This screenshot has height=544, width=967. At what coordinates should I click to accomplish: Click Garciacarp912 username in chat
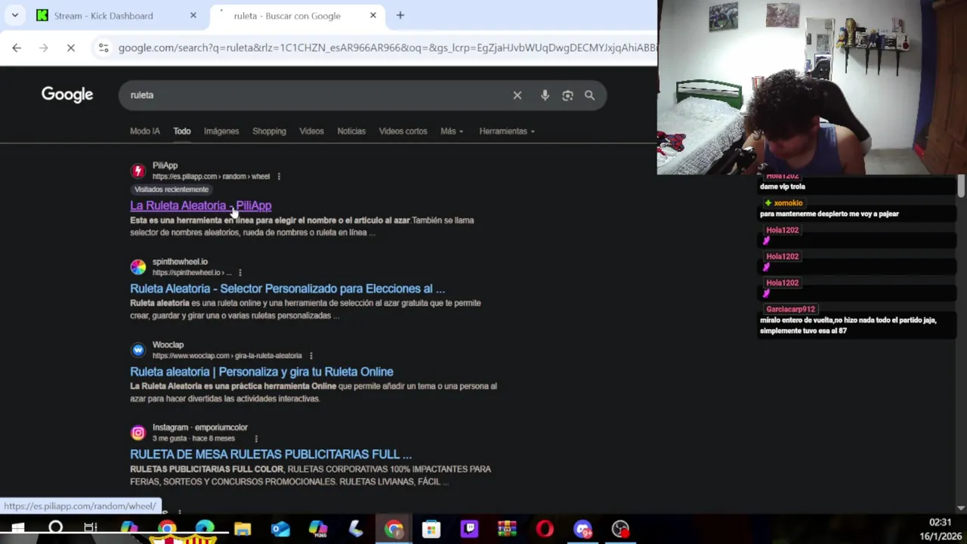790,309
